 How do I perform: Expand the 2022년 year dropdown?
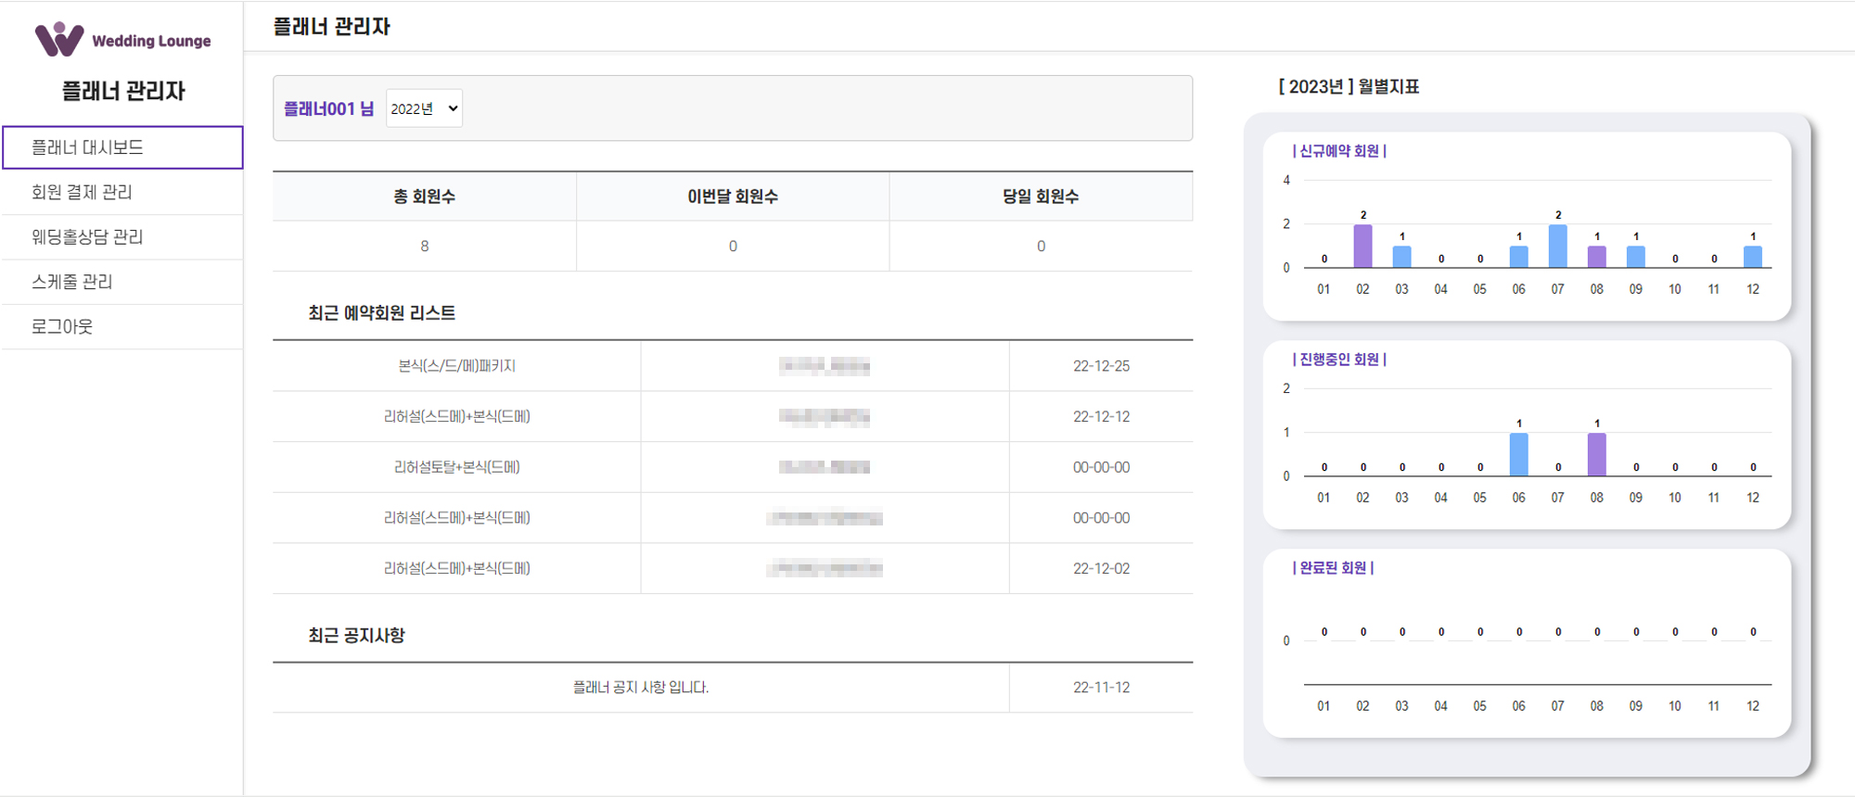[424, 108]
